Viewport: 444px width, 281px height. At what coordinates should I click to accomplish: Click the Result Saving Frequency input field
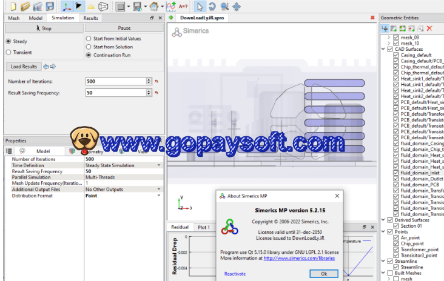pos(115,93)
